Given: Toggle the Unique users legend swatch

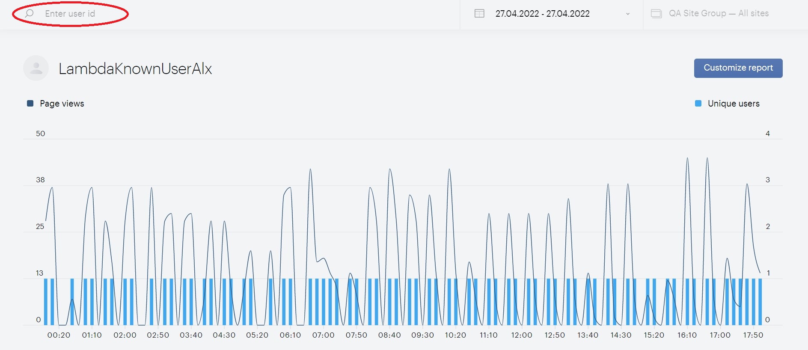Looking at the screenshot, I should click(x=698, y=103).
